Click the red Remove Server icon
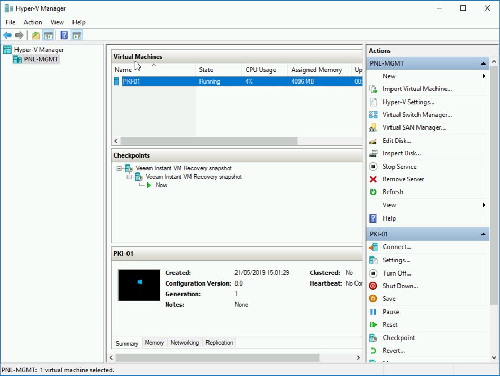This screenshot has width=500, height=376. pyautogui.click(x=373, y=179)
